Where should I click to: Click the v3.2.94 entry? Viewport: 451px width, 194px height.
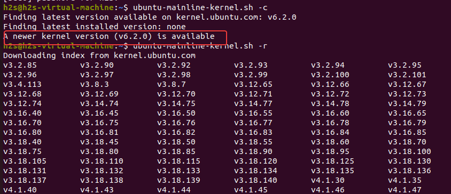click(x=328, y=66)
